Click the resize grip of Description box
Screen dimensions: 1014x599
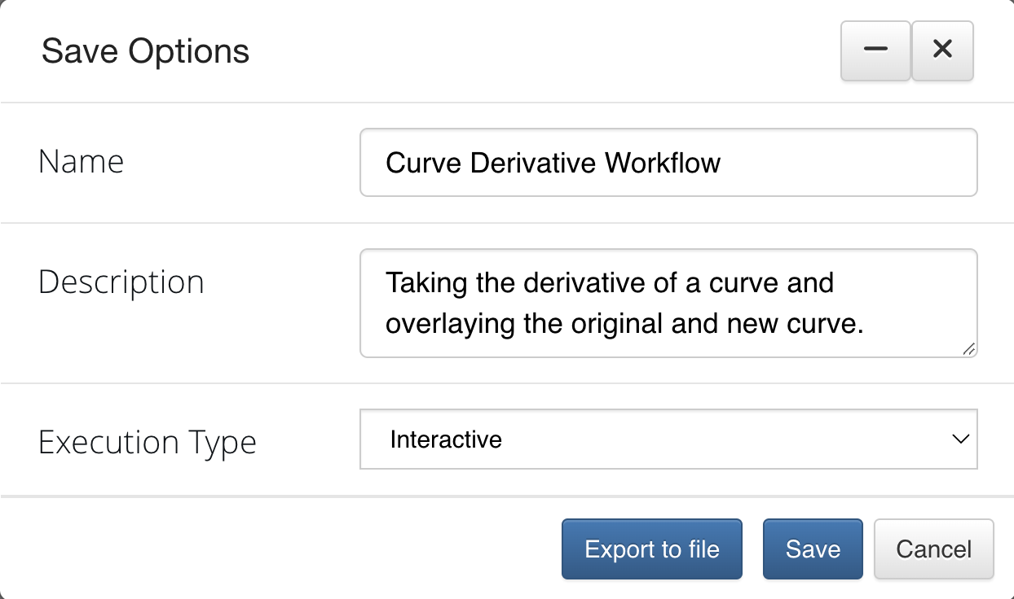[968, 348]
